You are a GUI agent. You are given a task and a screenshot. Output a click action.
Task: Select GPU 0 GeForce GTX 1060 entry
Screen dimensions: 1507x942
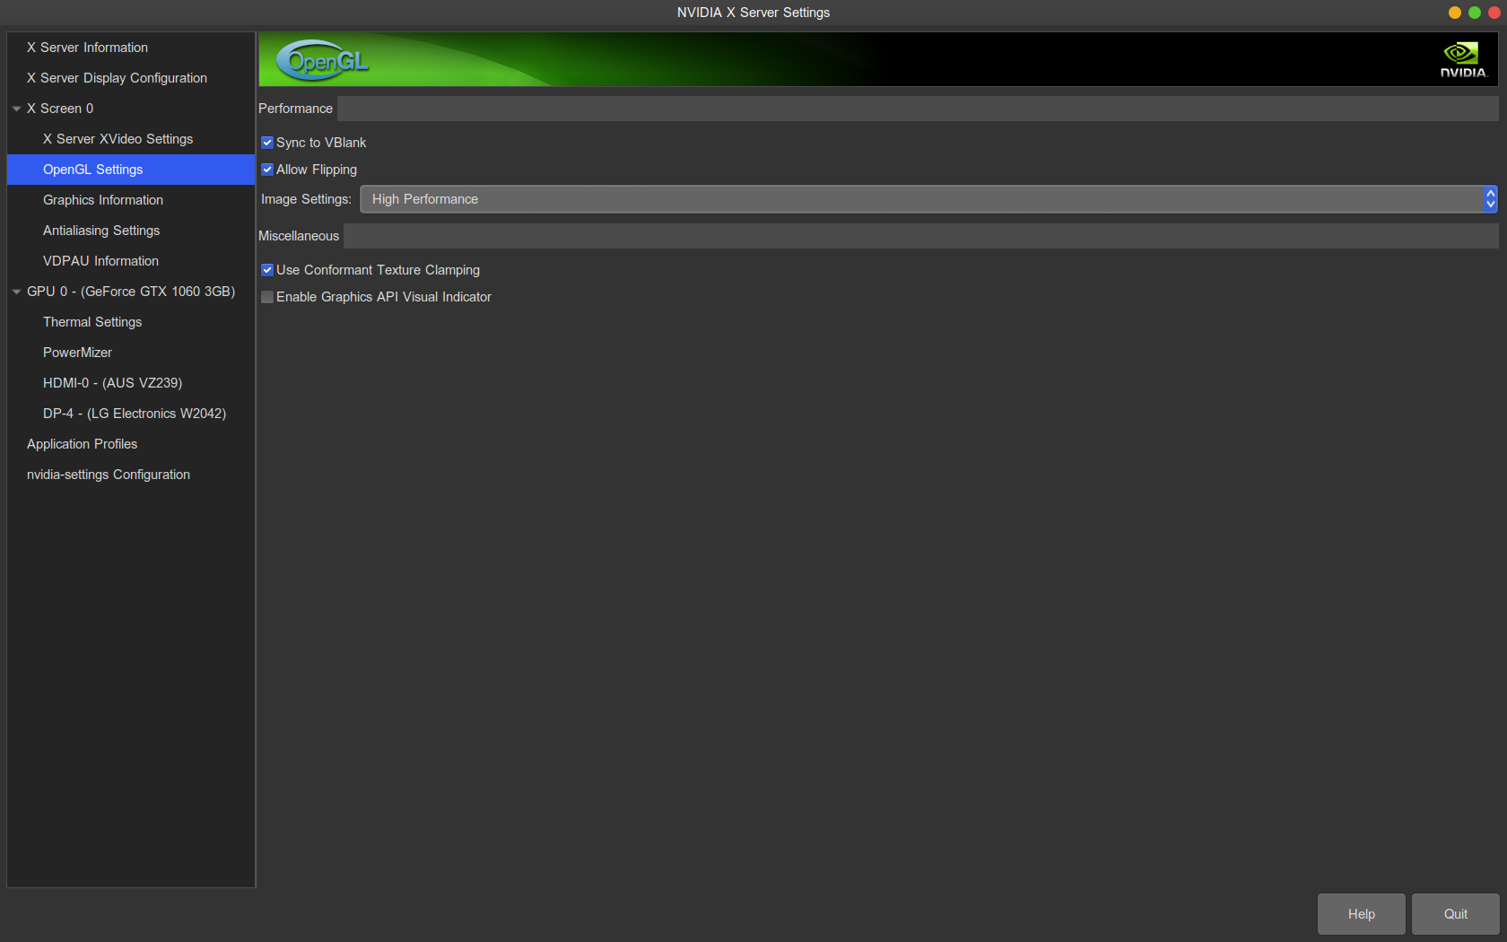(131, 292)
